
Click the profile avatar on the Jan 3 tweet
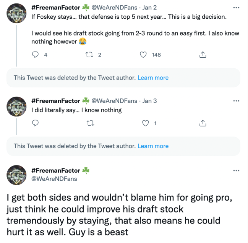point(16,108)
